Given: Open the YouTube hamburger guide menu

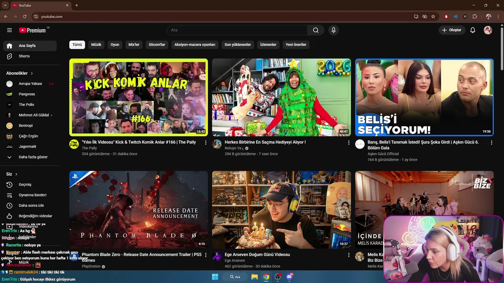Looking at the screenshot, I should tap(9, 30).
